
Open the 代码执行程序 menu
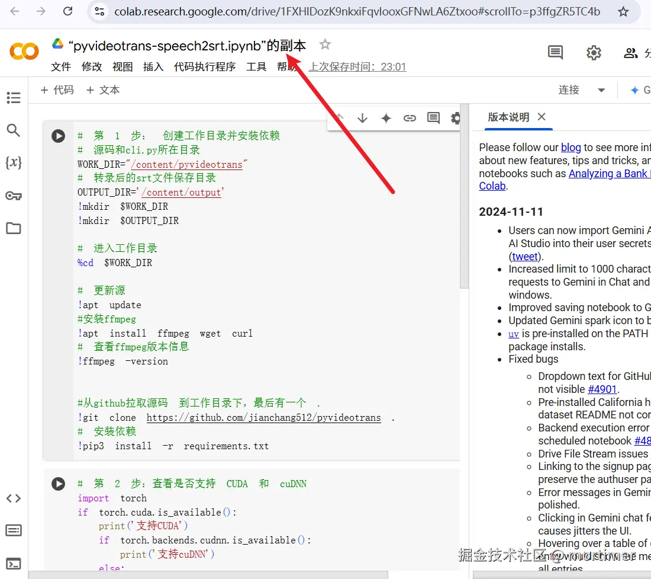[x=205, y=67]
